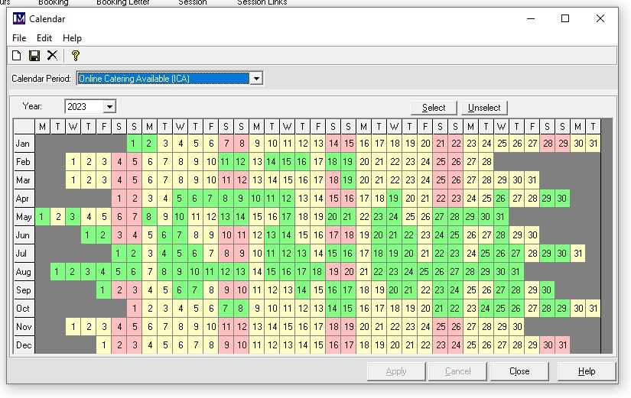Open the Edit menu

[44, 37]
